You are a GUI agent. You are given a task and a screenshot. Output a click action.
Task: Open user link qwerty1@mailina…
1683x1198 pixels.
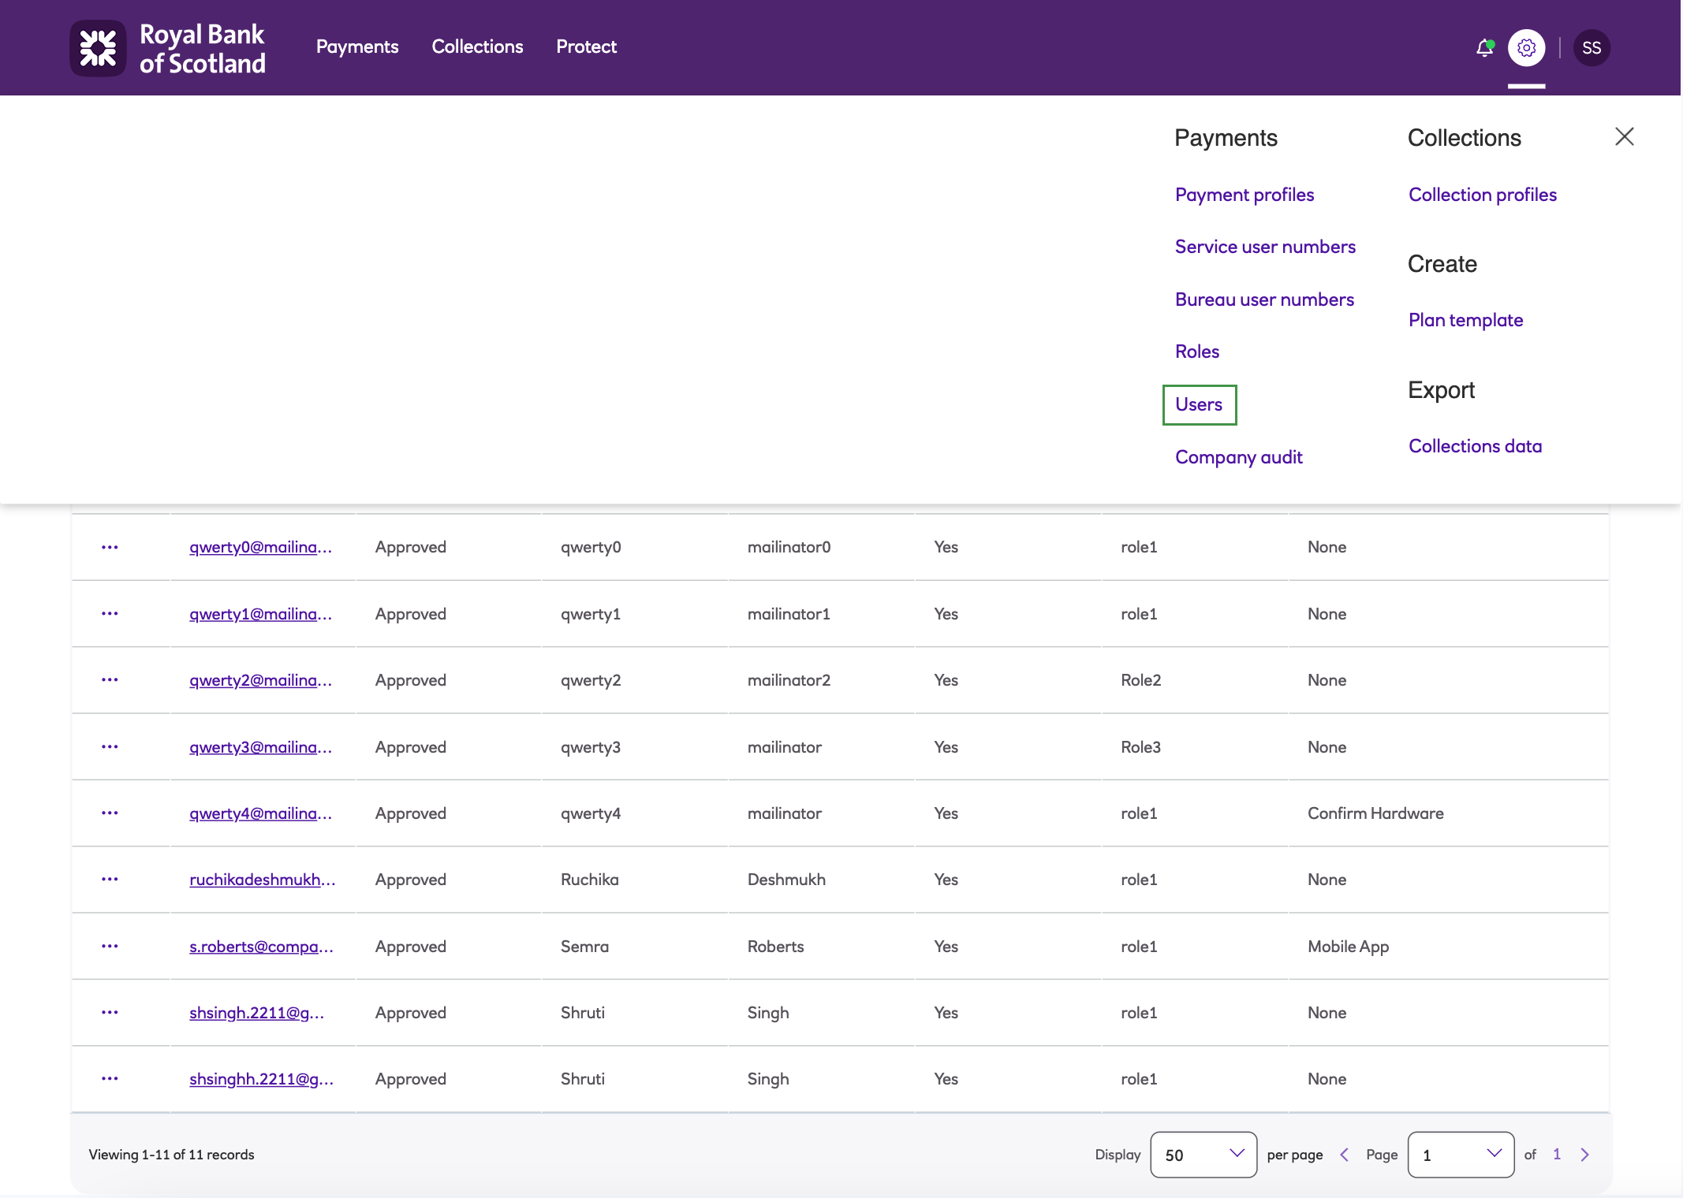(260, 614)
